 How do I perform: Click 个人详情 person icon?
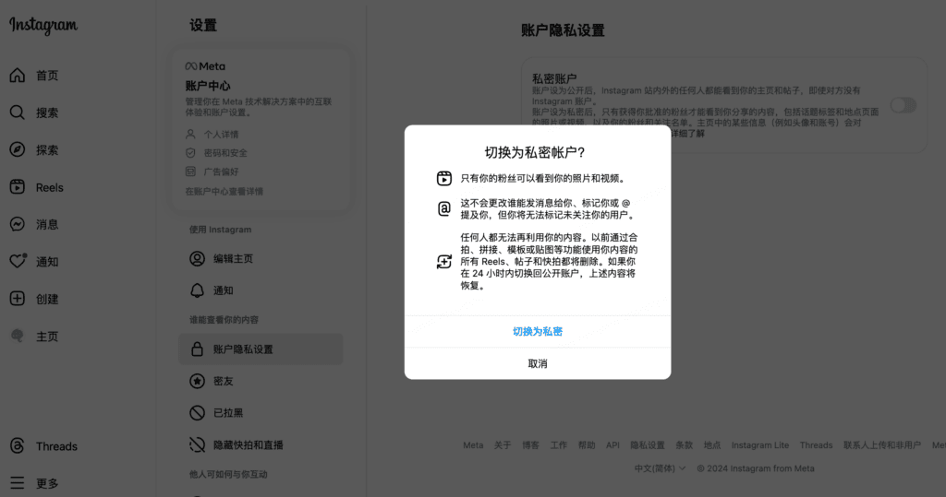190,134
